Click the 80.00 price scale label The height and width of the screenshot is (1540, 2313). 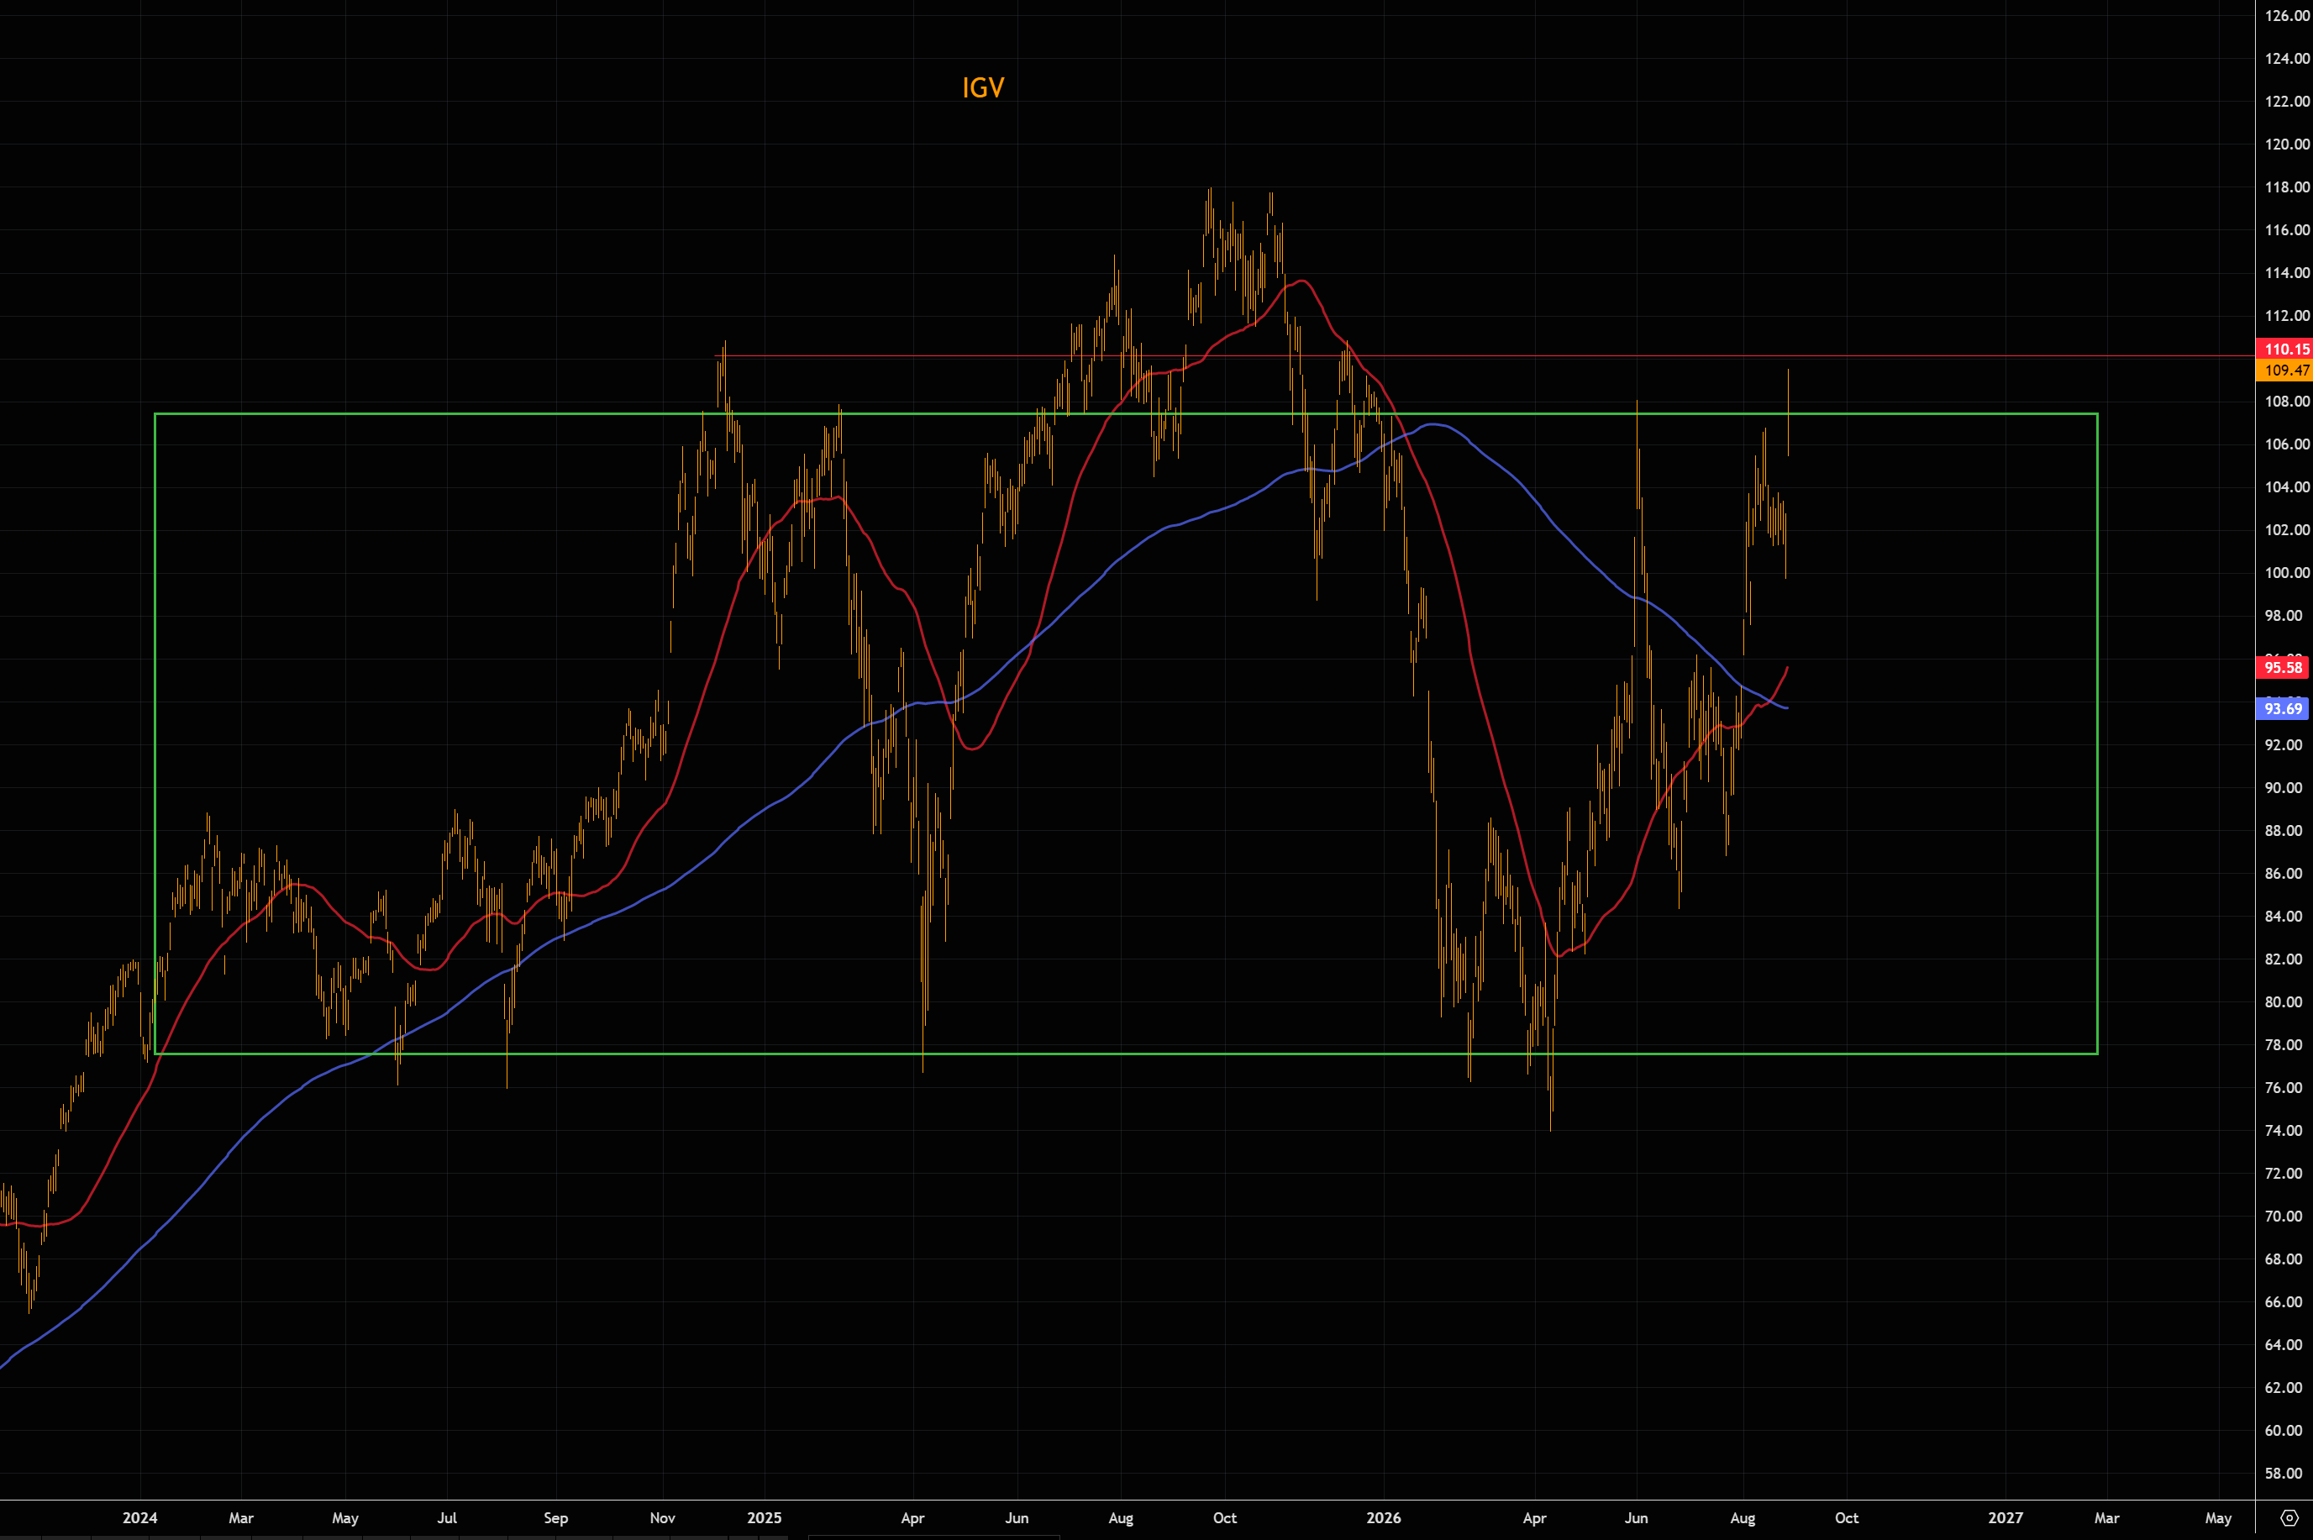pos(2284,1001)
